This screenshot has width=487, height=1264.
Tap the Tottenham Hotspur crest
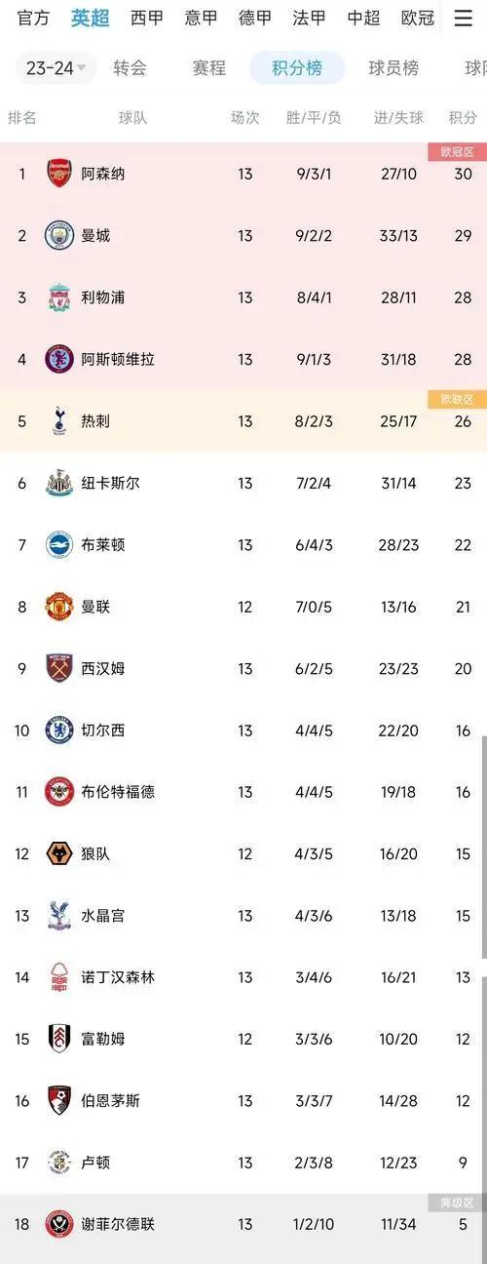coord(59,420)
